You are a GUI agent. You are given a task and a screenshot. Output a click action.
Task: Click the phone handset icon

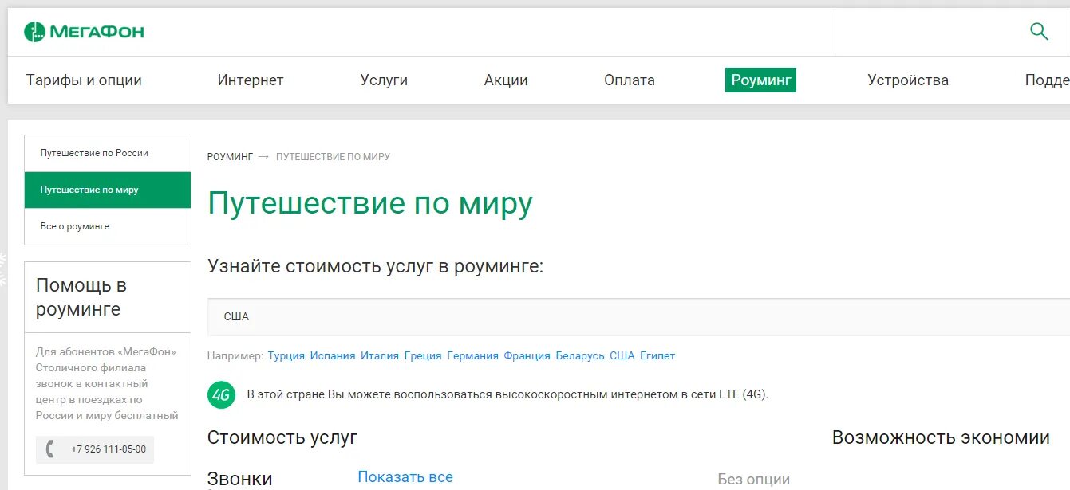point(51,449)
